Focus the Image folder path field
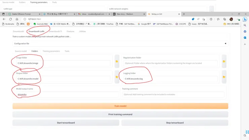The image size is (249, 140). coord(63,63)
